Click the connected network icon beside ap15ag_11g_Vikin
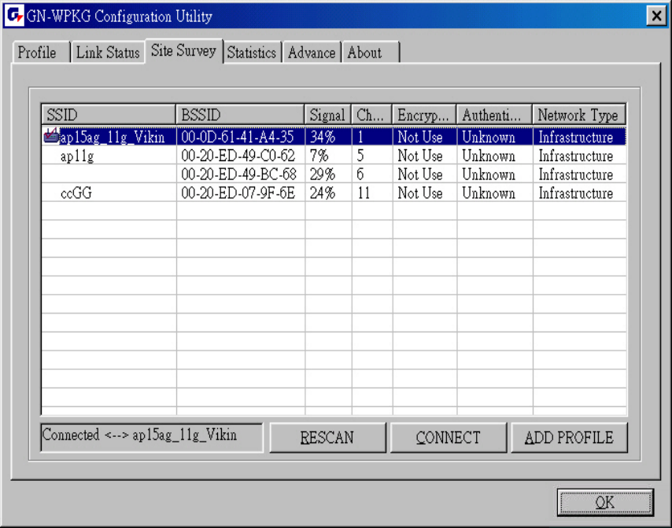672x528 pixels. [51, 137]
